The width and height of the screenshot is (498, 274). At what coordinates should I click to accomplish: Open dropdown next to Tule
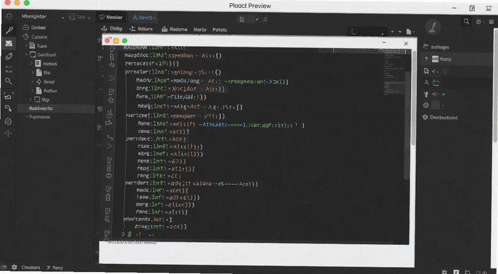coord(89,18)
